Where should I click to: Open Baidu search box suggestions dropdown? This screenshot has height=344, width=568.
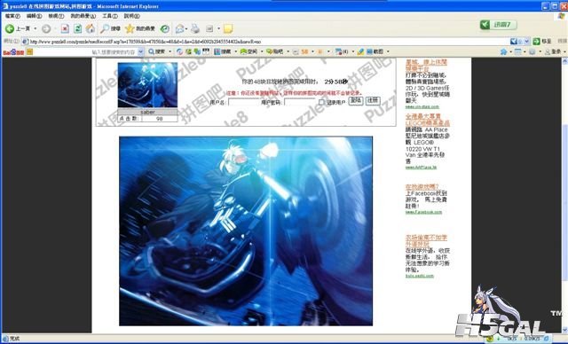[141, 51]
